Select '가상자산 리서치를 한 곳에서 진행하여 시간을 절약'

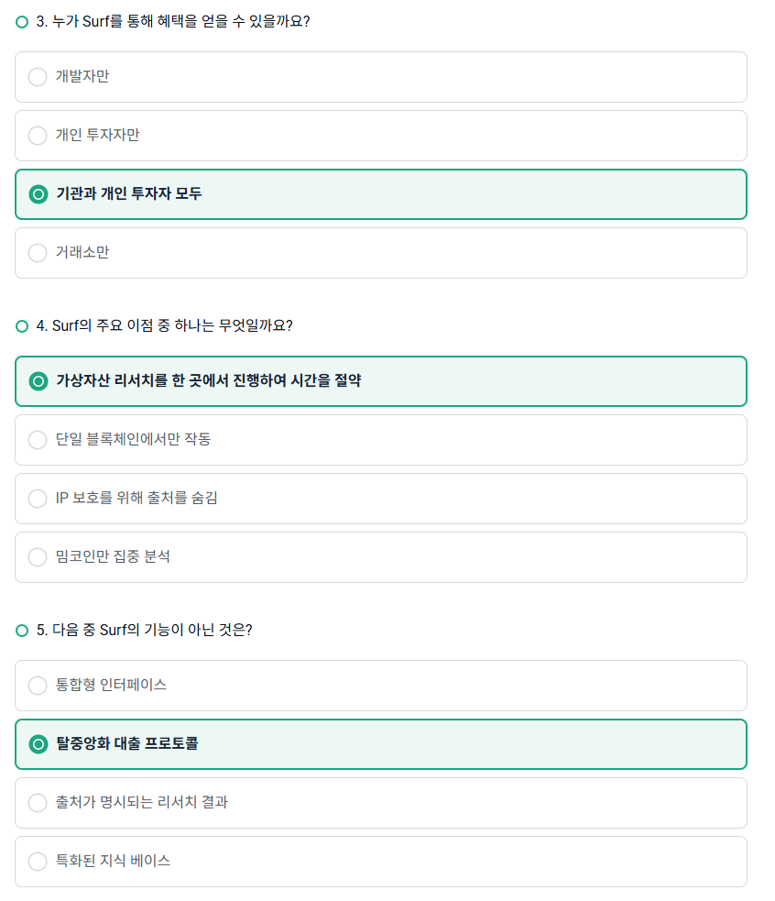point(381,381)
